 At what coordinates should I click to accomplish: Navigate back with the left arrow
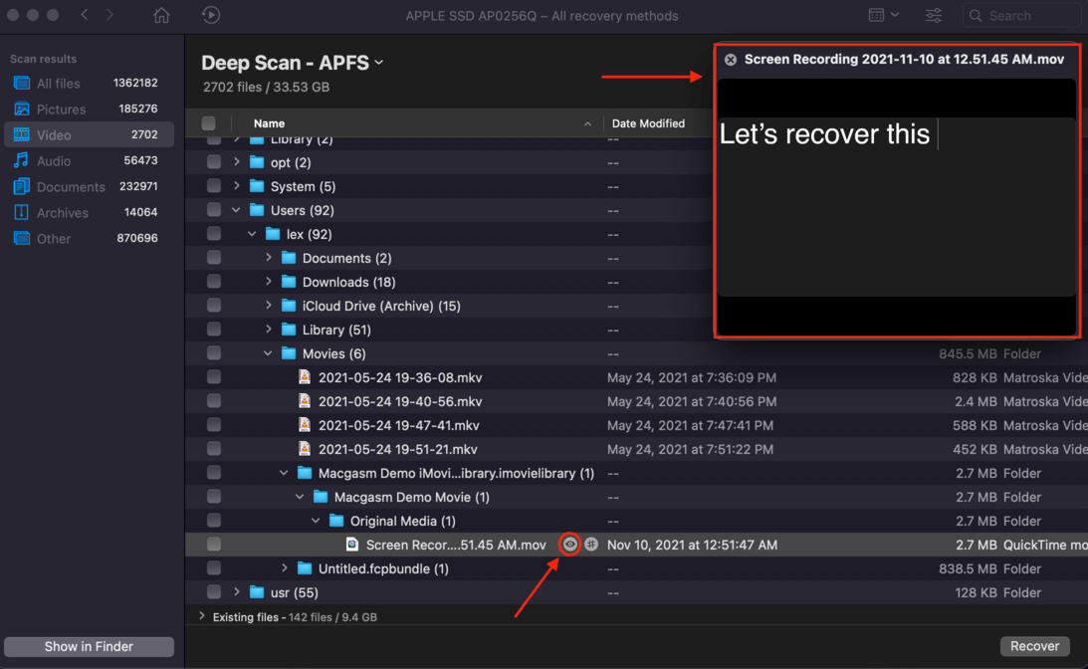tap(84, 15)
